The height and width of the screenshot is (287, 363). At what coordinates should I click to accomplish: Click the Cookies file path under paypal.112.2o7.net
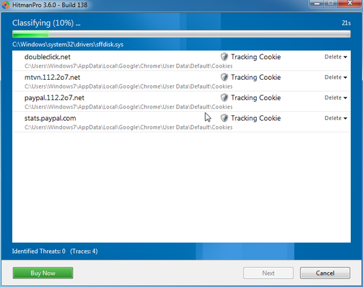[x=128, y=107]
